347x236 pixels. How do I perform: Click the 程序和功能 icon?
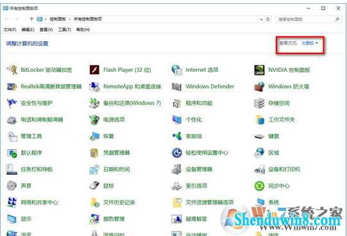pyautogui.click(x=177, y=103)
